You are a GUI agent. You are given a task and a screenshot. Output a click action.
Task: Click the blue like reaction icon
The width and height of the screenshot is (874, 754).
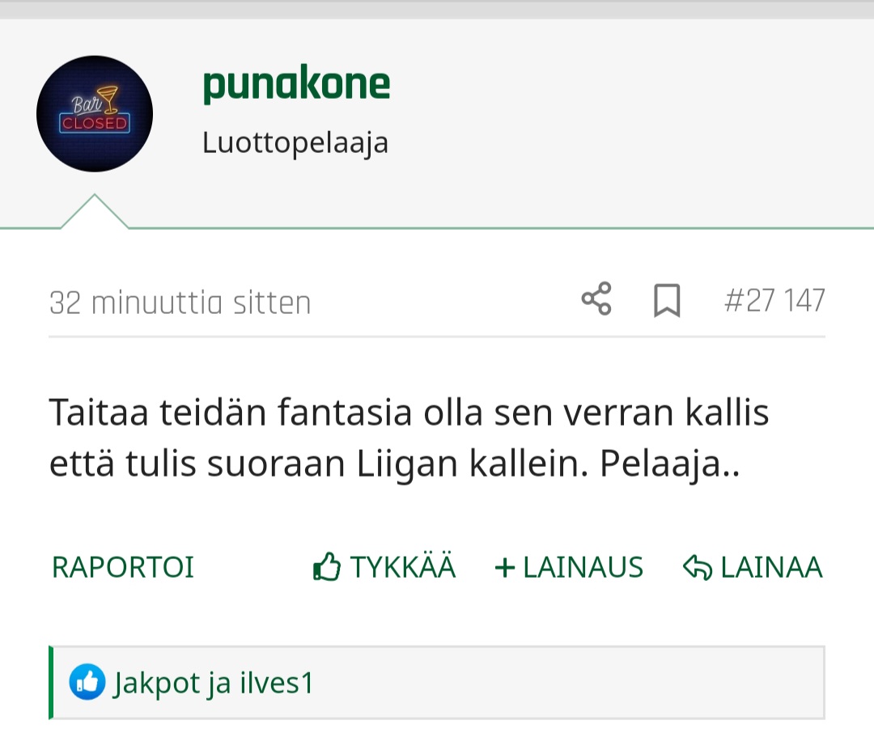tap(87, 681)
